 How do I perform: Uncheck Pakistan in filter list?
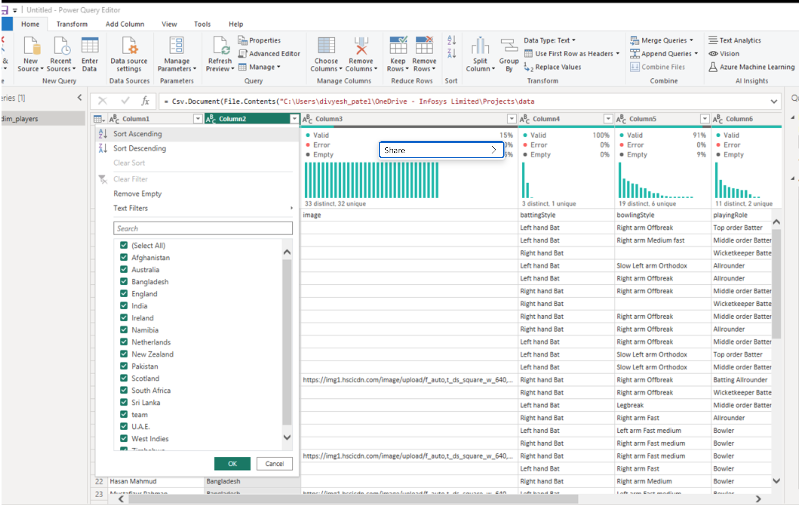[x=124, y=366]
